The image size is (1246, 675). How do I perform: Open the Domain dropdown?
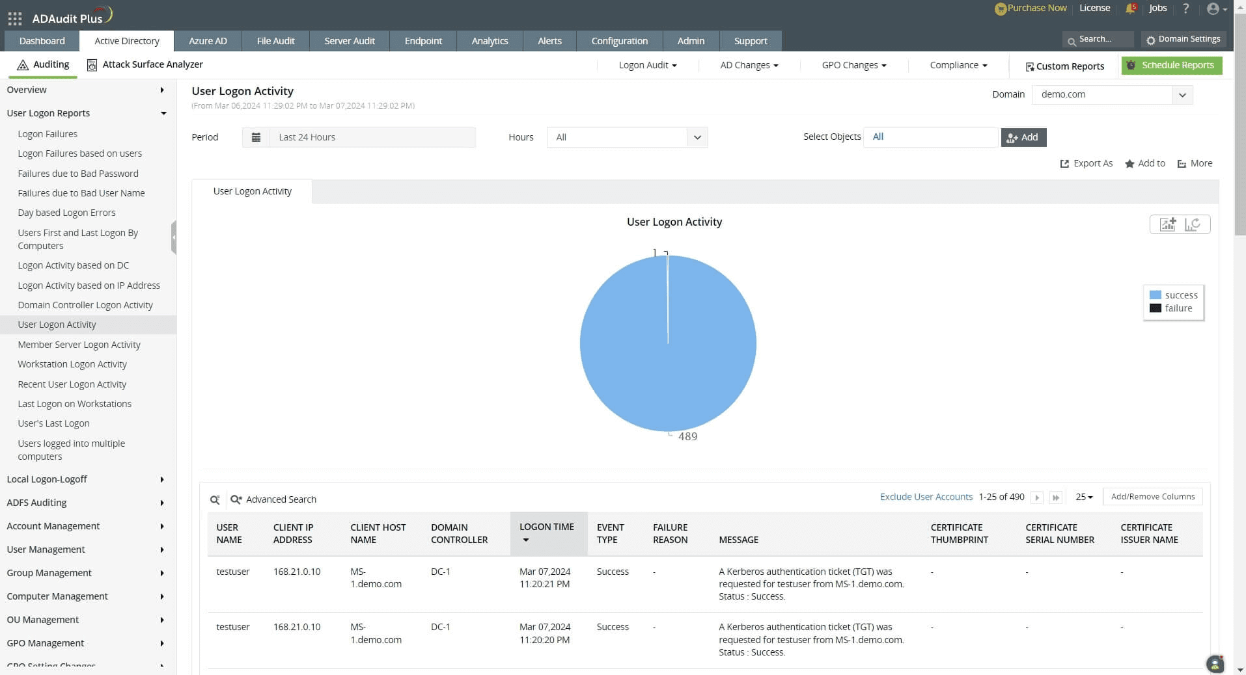click(1182, 95)
